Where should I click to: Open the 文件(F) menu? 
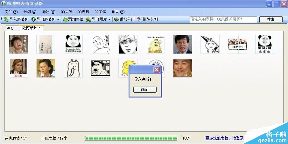(11, 12)
